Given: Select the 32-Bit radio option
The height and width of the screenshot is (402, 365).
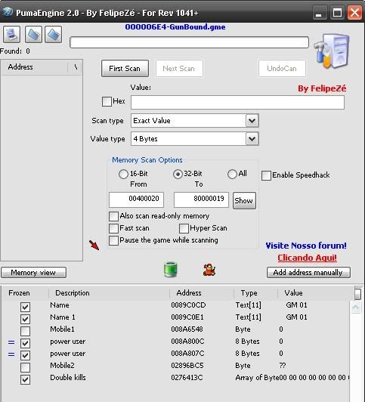Looking at the screenshot, I should point(178,174).
